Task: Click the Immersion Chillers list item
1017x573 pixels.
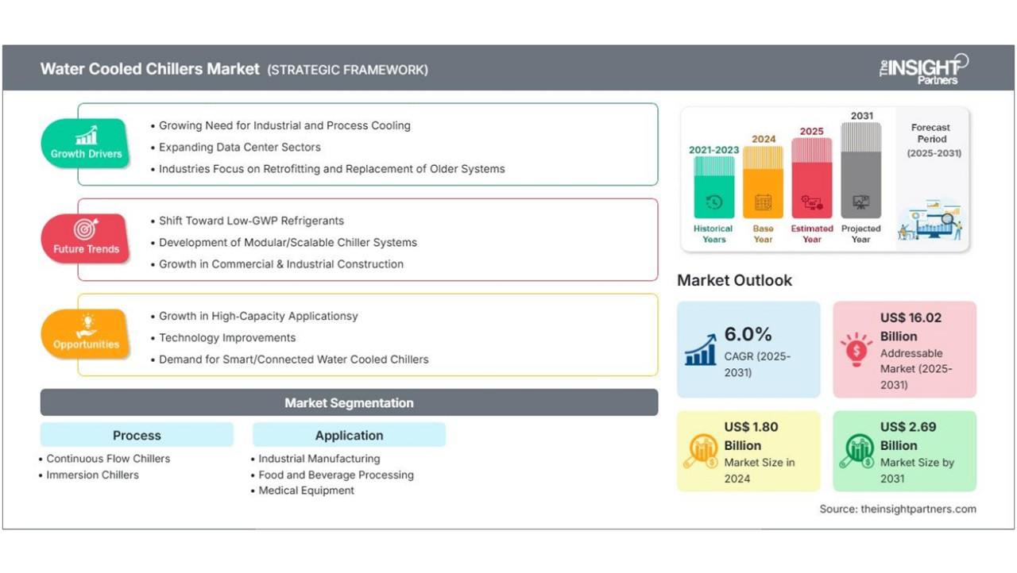Action: click(x=92, y=475)
